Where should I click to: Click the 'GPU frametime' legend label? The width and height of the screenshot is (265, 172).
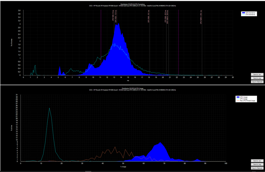pyautogui.click(x=250, y=13)
